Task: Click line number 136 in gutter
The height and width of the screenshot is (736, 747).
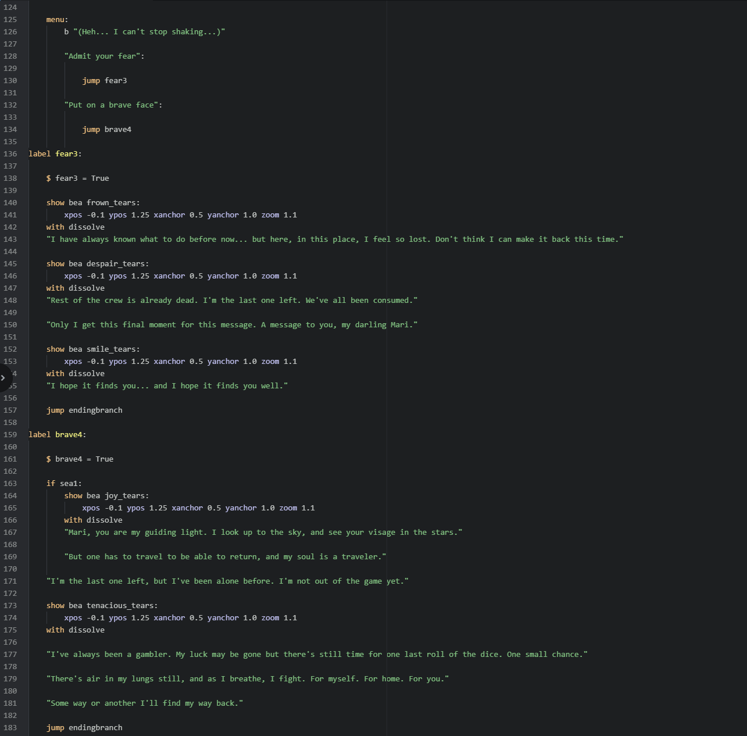Action: [10, 154]
